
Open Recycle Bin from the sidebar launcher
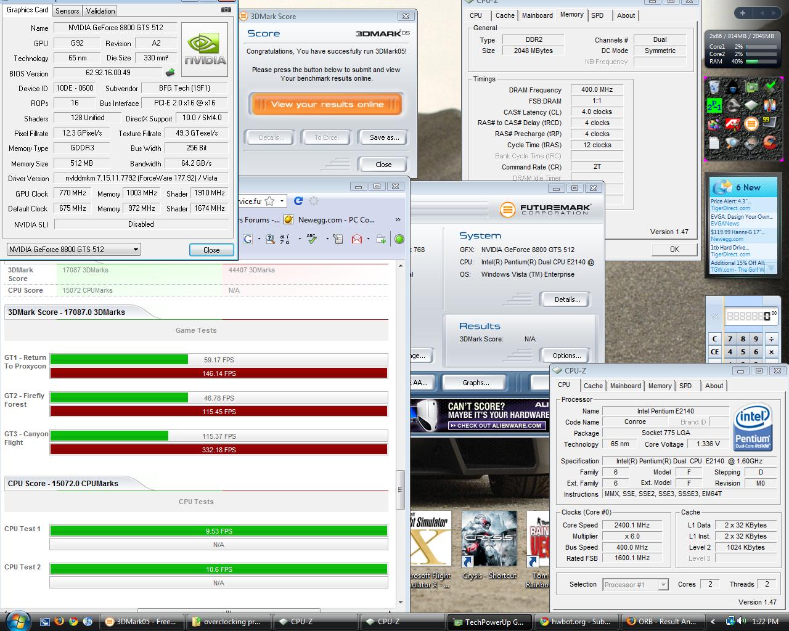click(x=714, y=87)
